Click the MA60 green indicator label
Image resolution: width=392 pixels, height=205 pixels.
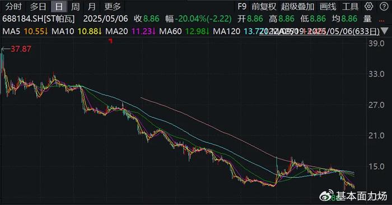pos(184,31)
